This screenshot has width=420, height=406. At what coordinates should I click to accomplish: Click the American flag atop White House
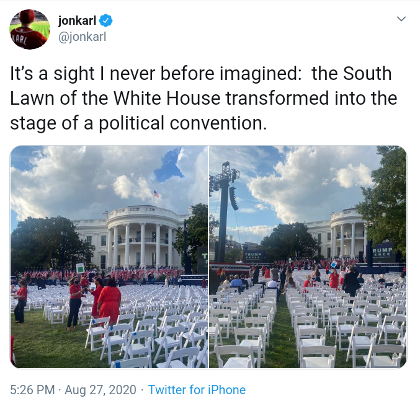click(x=156, y=194)
